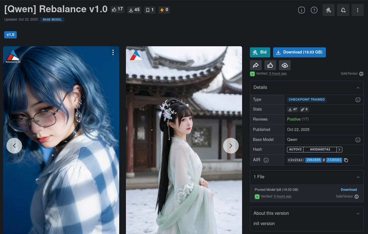Click the downloads stat badge showing 47

[293, 109]
